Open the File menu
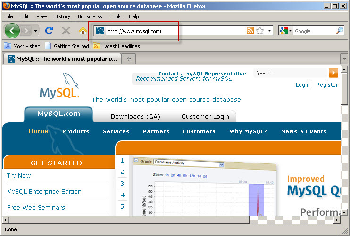This screenshot has width=350, height=236. (x=9, y=16)
